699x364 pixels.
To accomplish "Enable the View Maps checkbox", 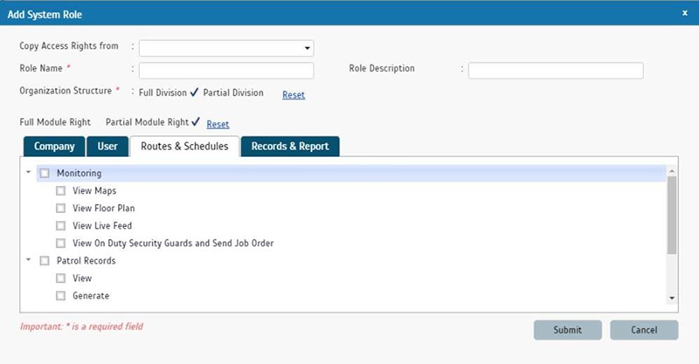I will [60, 190].
